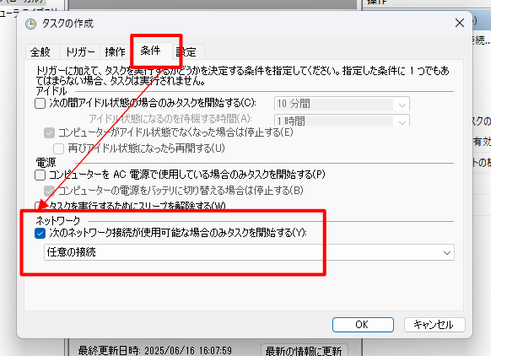Click the 電源 section label
The height and width of the screenshot is (356, 523).
46,163
